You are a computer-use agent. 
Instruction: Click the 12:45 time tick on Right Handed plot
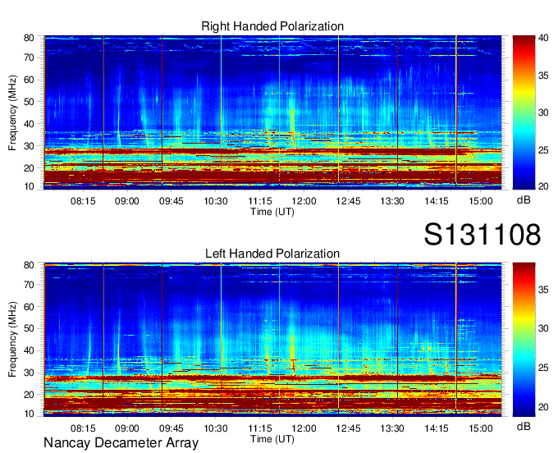pos(348,201)
